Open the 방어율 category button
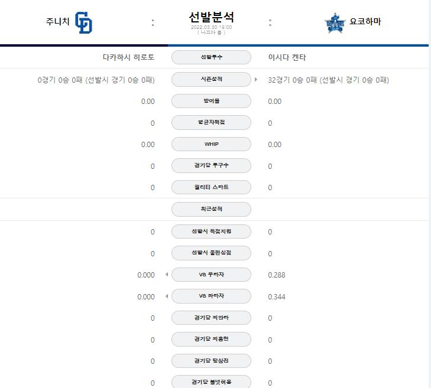This screenshot has width=431, height=388. 211,101
